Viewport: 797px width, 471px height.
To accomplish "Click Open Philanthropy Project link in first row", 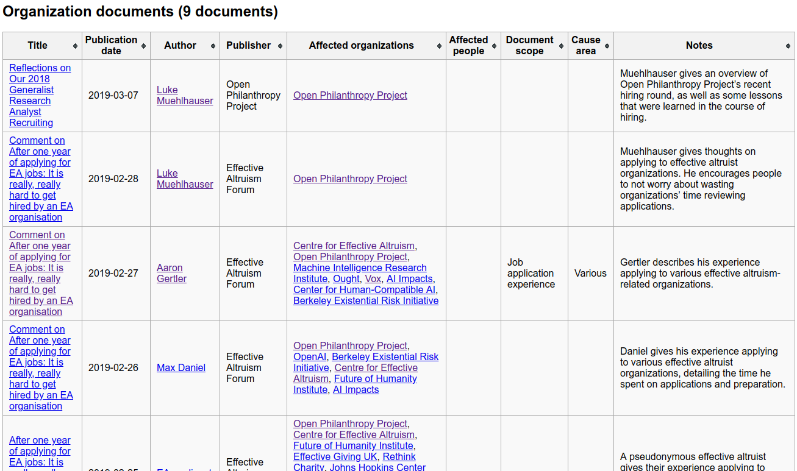I will click(x=350, y=95).
